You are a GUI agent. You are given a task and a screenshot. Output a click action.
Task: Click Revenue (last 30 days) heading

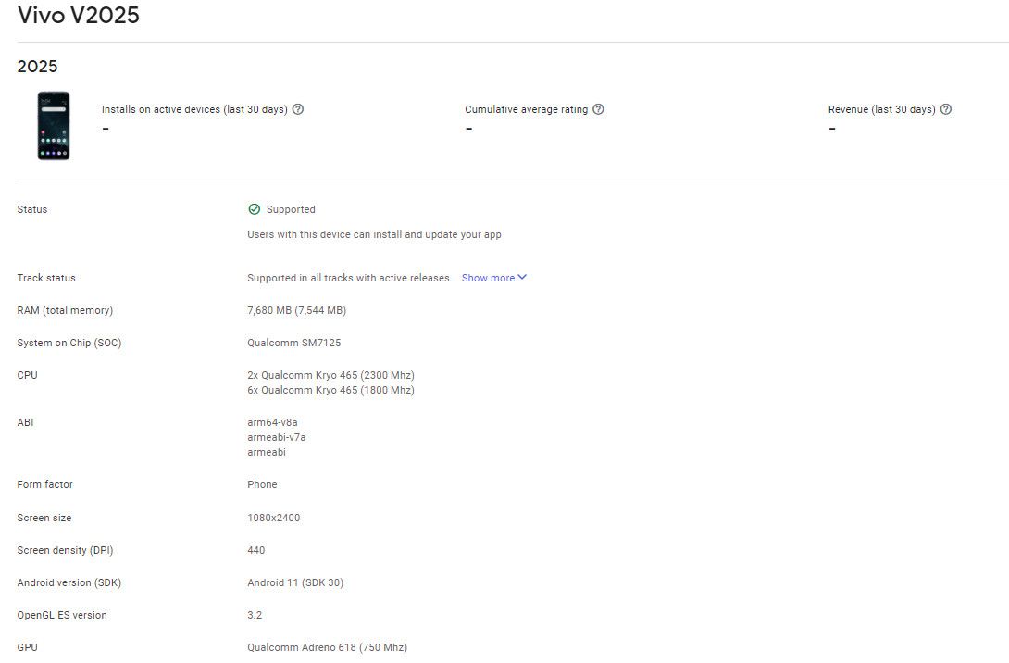881,109
